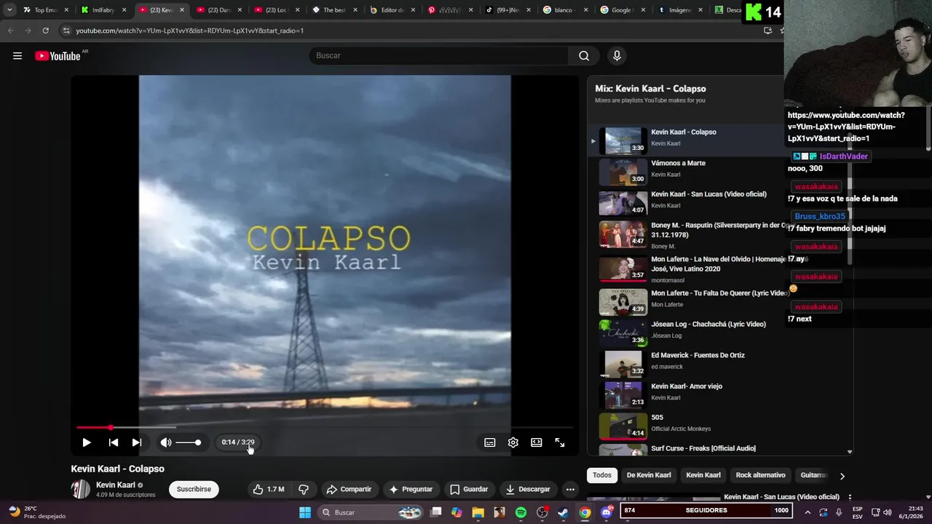Download the video with Descargar

528,489
